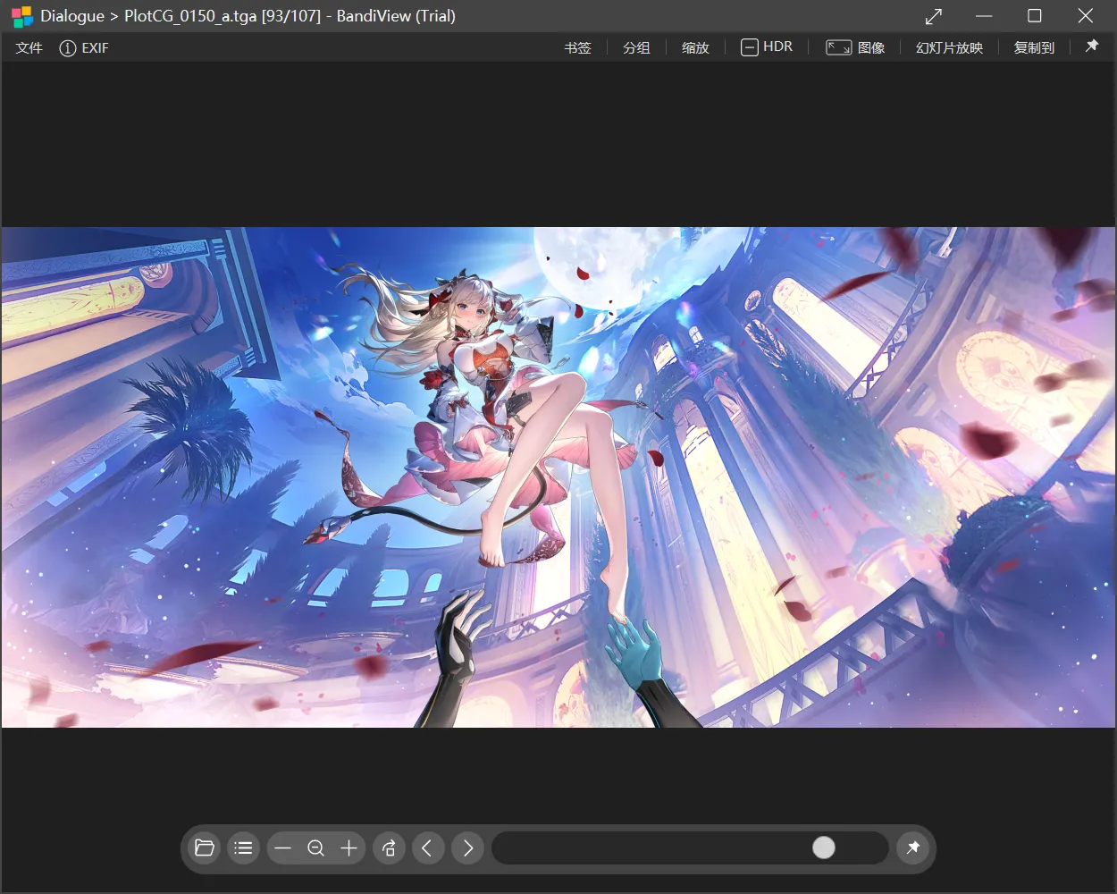Click the 复制到 copy-to button
The image size is (1117, 894).
[x=1034, y=48]
